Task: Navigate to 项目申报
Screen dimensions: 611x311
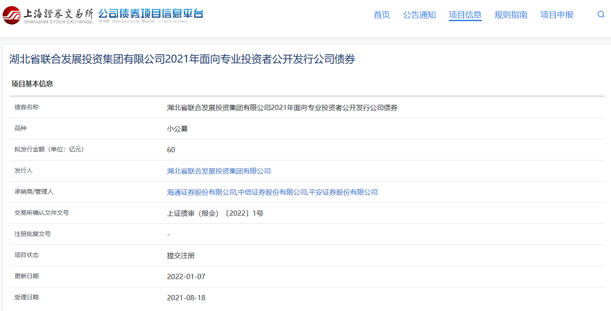Action: coord(557,15)
